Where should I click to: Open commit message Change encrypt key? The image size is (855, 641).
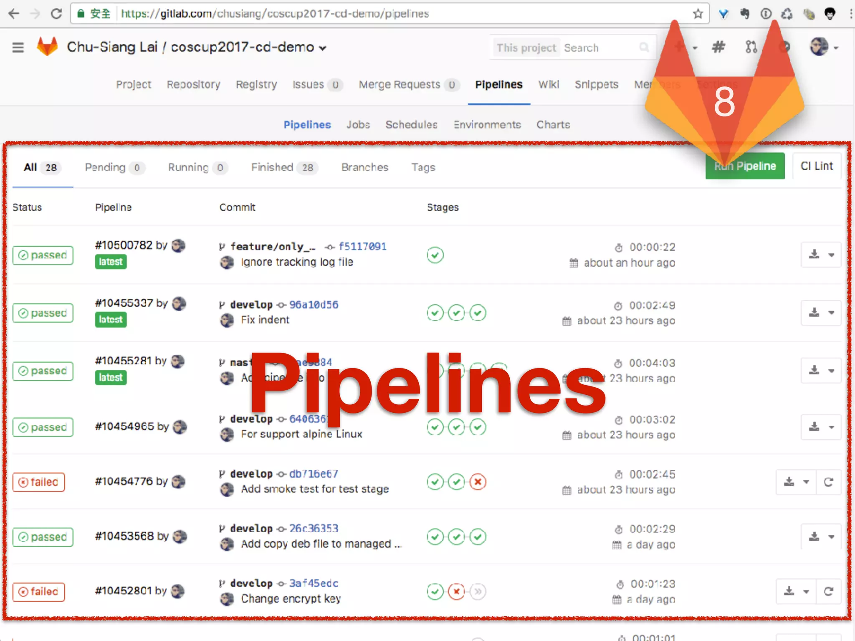[x=291, y=599]
